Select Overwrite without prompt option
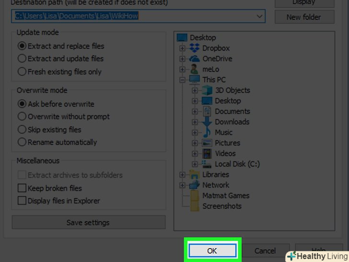 (x=22, y=117)
